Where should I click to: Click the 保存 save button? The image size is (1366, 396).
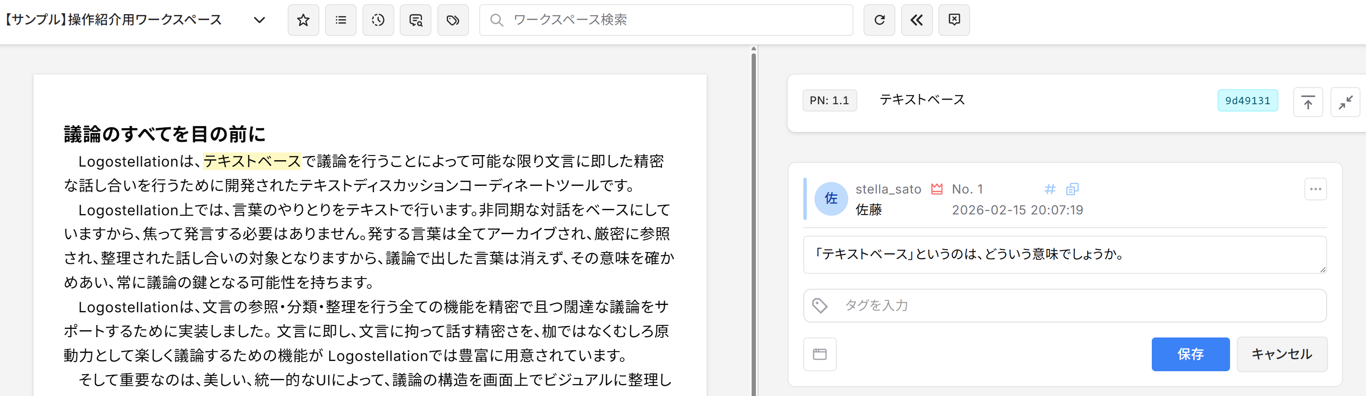click(1190, 354)
